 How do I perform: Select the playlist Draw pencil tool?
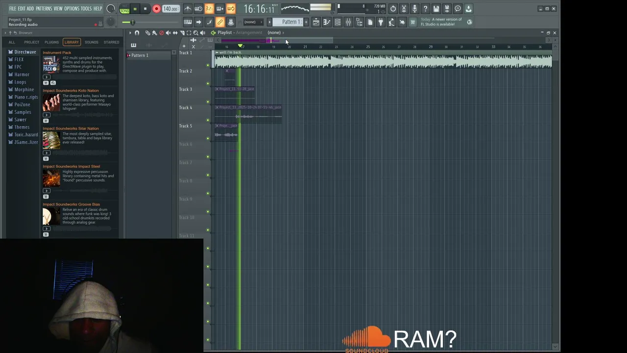pos(148,33)
